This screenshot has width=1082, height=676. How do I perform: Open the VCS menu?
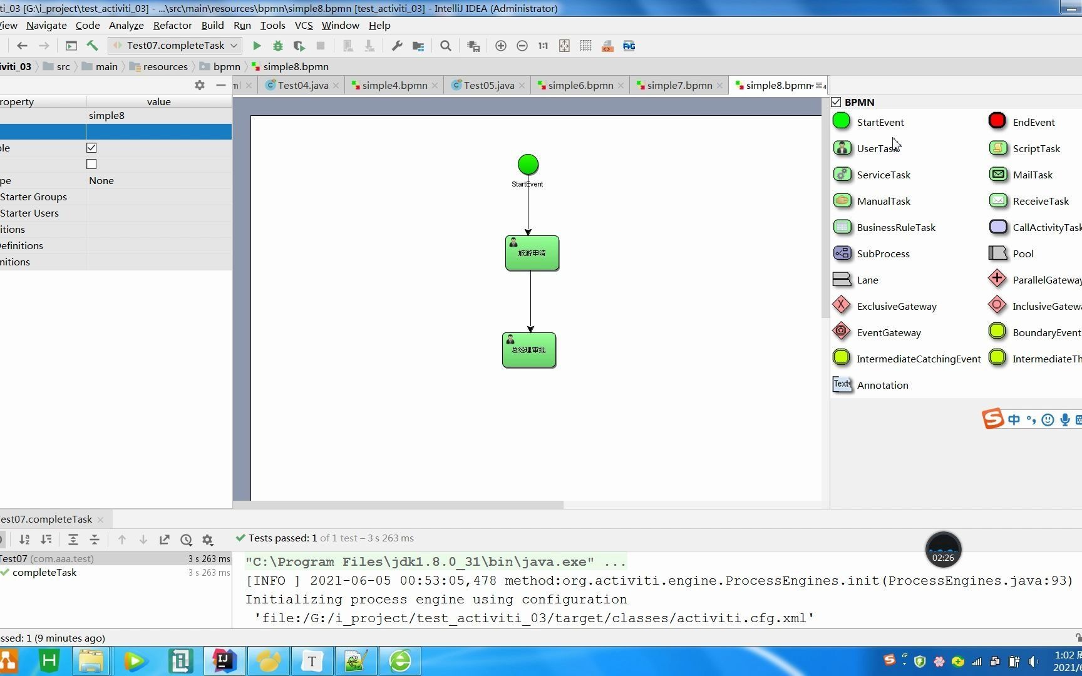pyautogui.click(x=304, y=26)
